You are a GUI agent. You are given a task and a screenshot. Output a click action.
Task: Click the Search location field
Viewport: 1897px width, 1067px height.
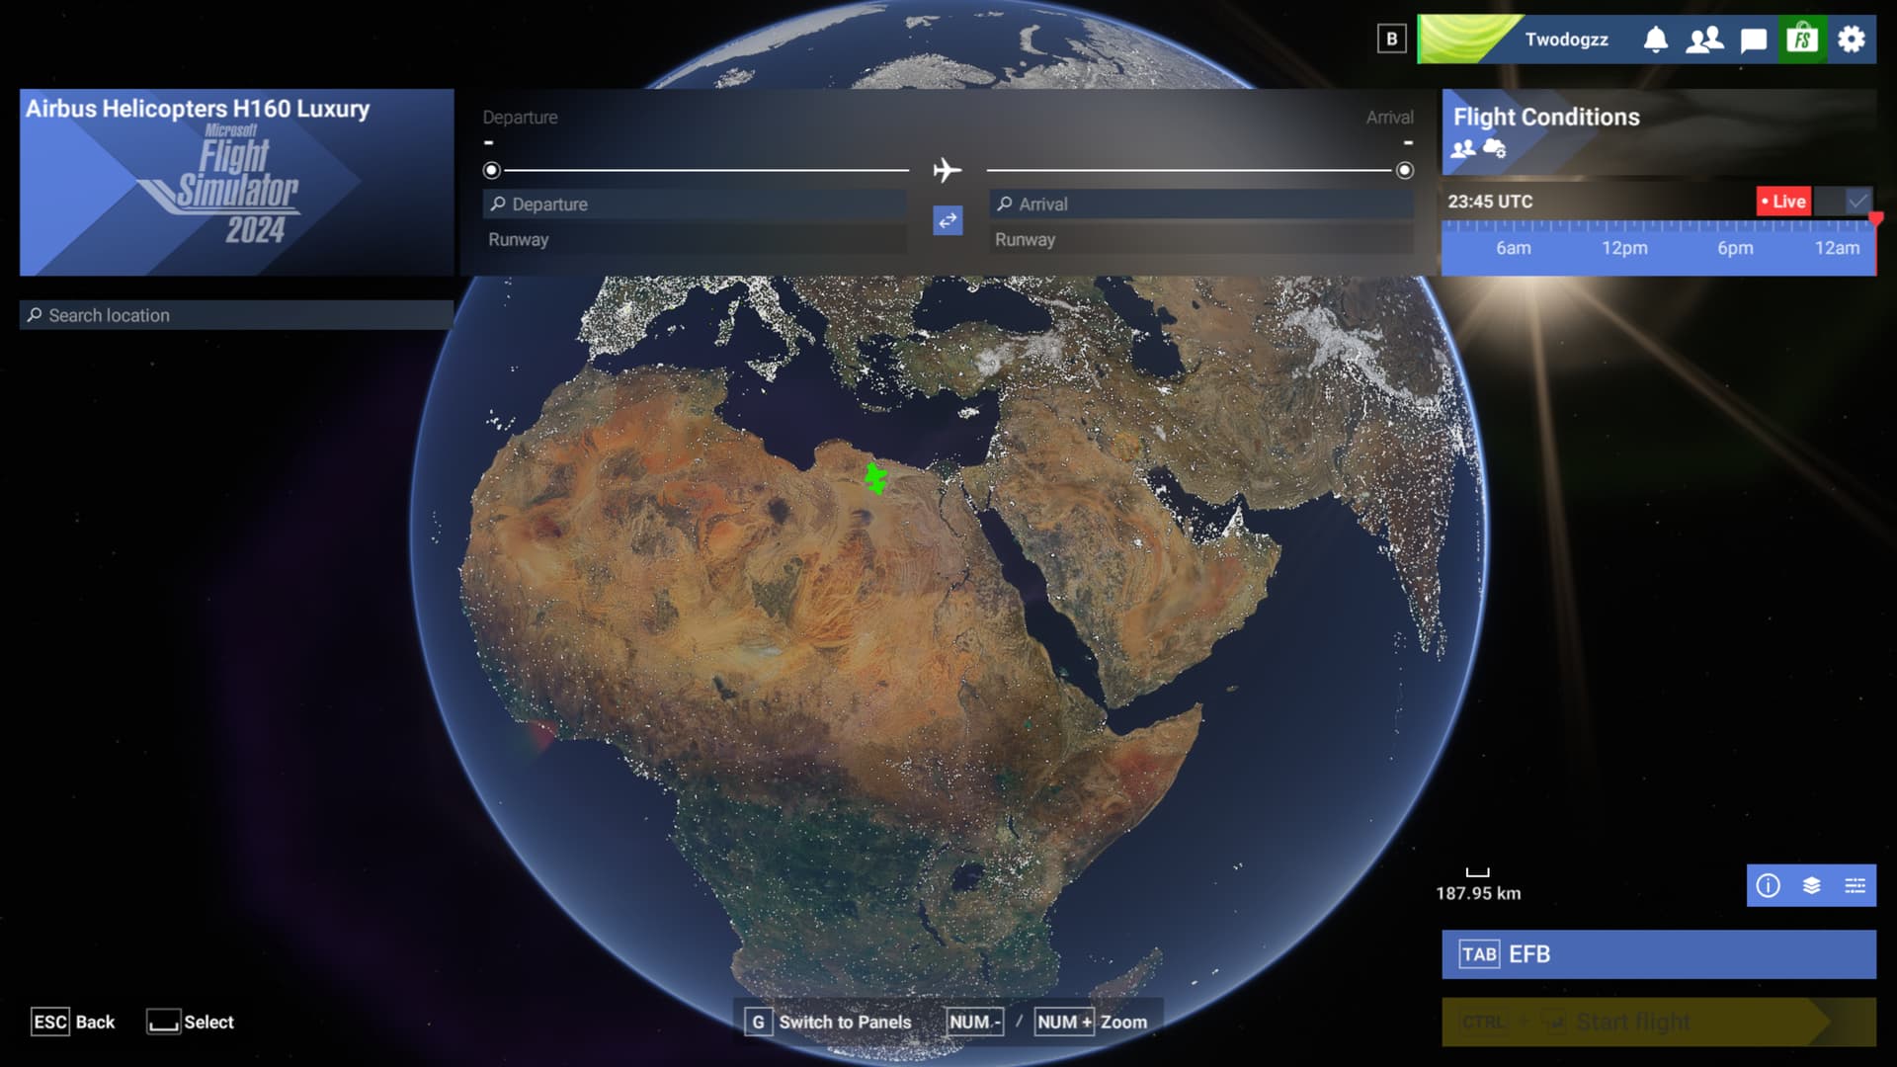[237, 315]
